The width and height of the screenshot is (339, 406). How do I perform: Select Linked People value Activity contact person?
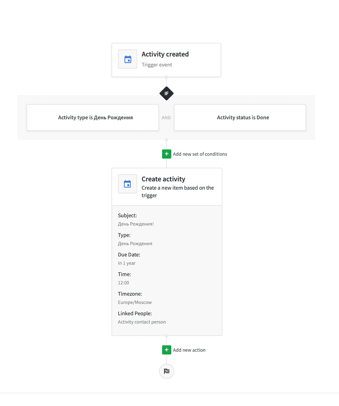pos(142,322)
